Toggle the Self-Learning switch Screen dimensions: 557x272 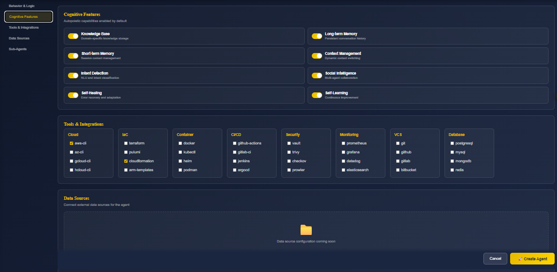coord(317,95)
